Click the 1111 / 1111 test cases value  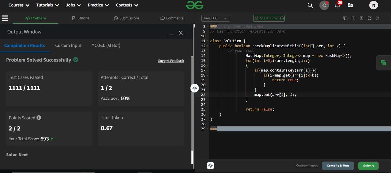[x=24, y=88]
